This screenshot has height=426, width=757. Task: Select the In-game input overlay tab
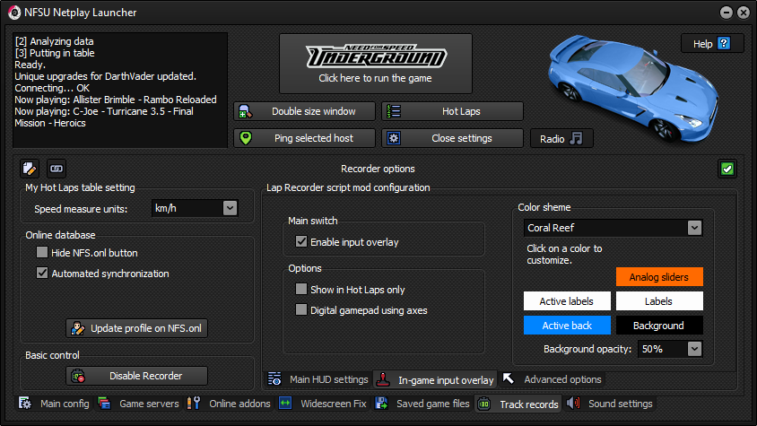pyautogui.click(x=436, y=379)
